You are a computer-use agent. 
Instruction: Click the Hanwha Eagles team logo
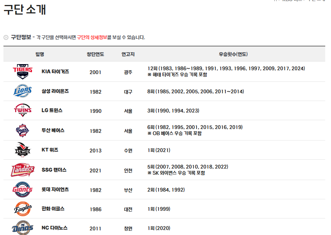pyautogui.click(x=23, y=209)
